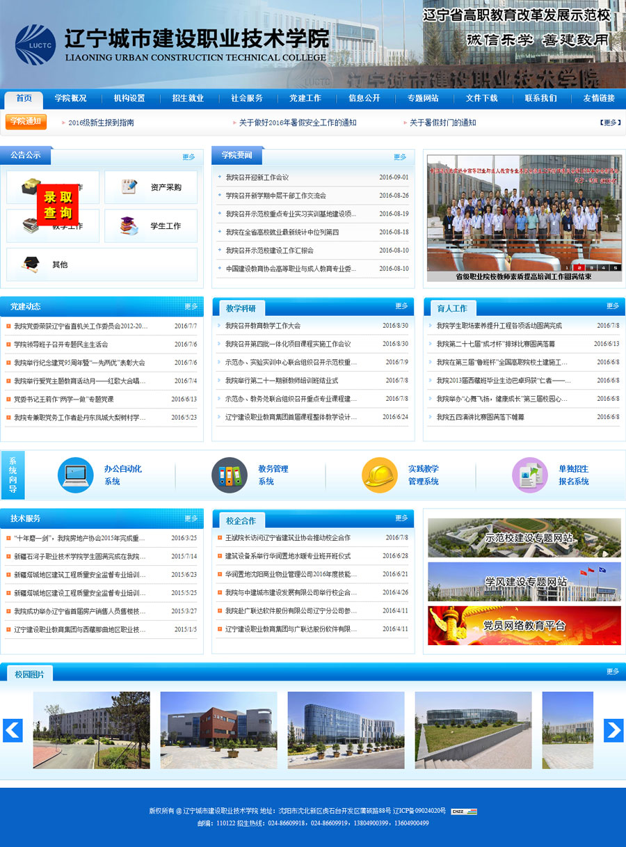This screenshot has width=626, height=847.
Task: Open the 友情链接 navigation menu
Action: pos(599,99)
